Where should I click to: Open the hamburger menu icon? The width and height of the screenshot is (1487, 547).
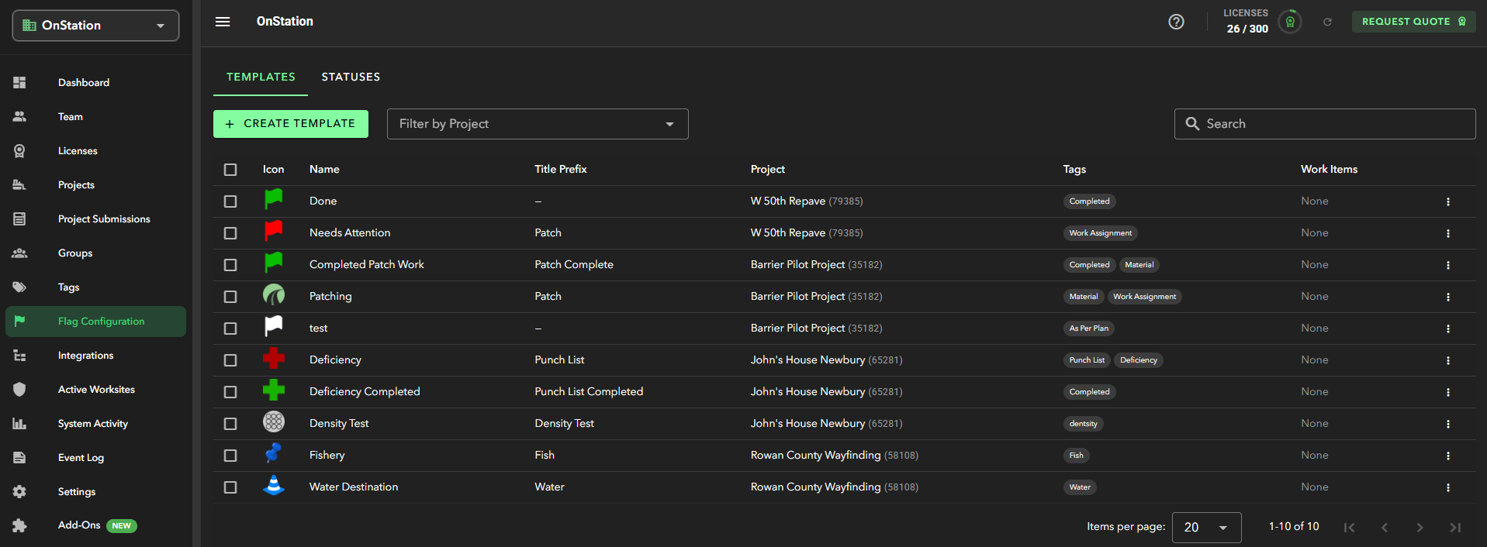coord(223,22)
